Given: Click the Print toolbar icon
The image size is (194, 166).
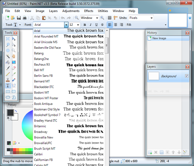Looking at the screenshot, I should pos(25,18).
